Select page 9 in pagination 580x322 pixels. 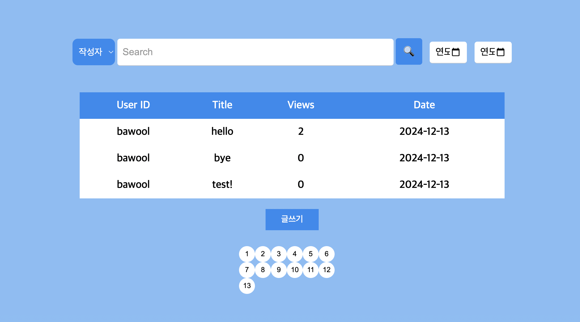[279, 270]
